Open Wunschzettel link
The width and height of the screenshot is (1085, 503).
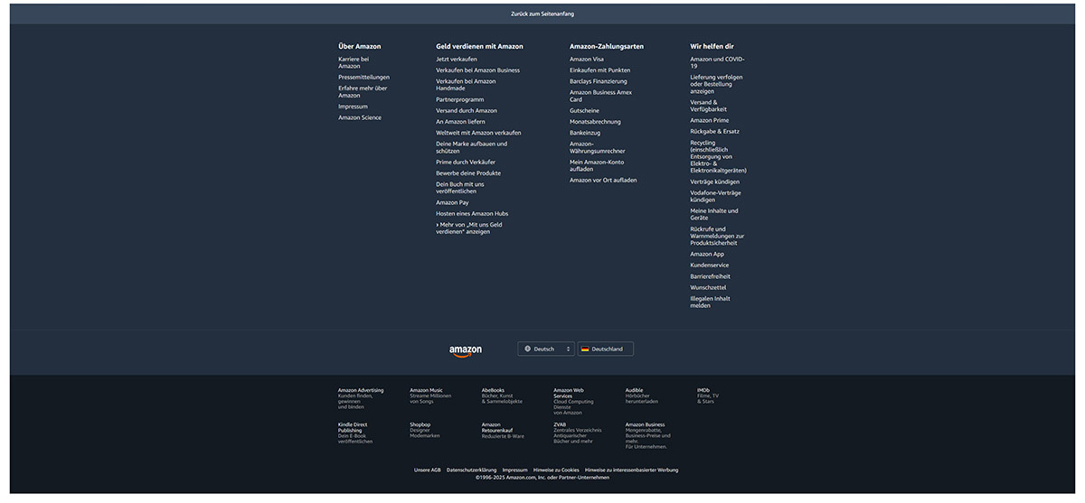709,287
